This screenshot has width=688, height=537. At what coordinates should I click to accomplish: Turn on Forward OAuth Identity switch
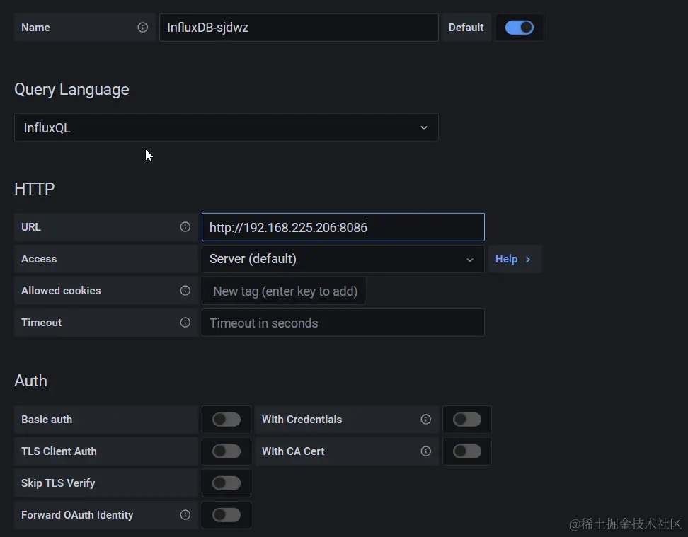(227, 514)
